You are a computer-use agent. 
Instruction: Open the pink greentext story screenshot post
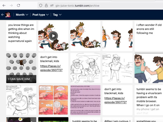coord(85,100)
